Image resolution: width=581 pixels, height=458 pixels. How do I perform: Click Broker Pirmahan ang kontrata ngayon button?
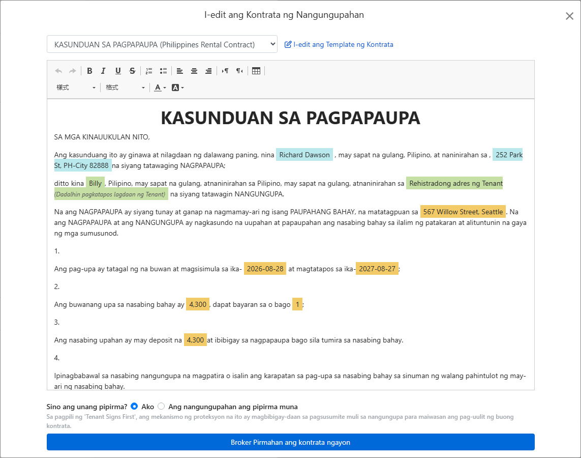[291, 442]
